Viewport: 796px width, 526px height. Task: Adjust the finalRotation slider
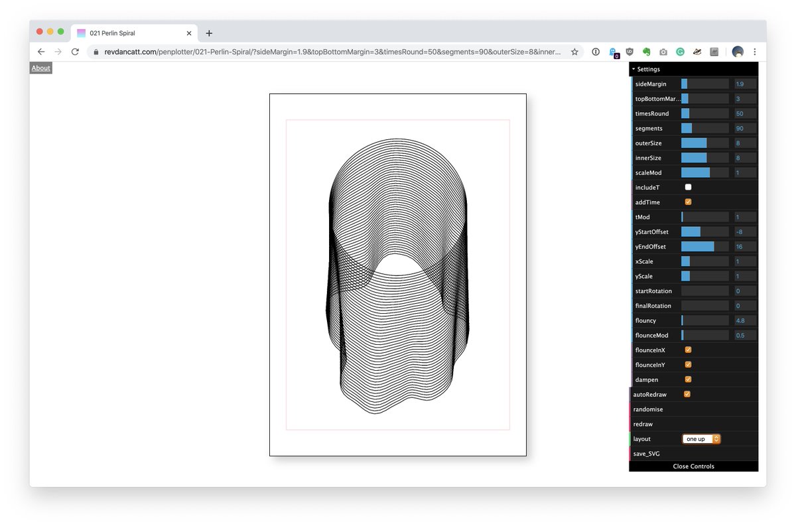(x=705, y=306)
